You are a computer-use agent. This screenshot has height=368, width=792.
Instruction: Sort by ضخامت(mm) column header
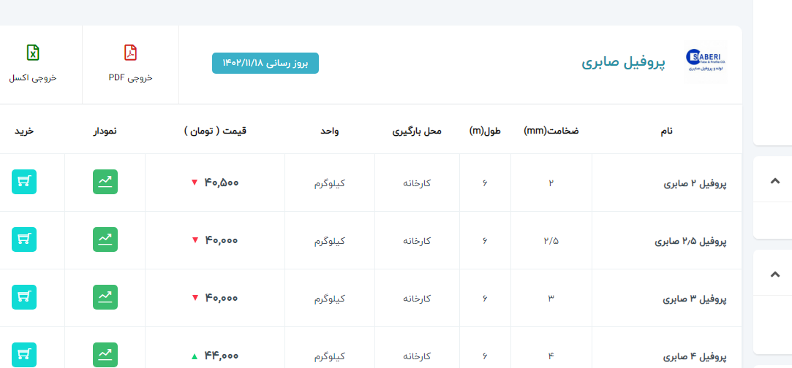[x=551, y=131]
